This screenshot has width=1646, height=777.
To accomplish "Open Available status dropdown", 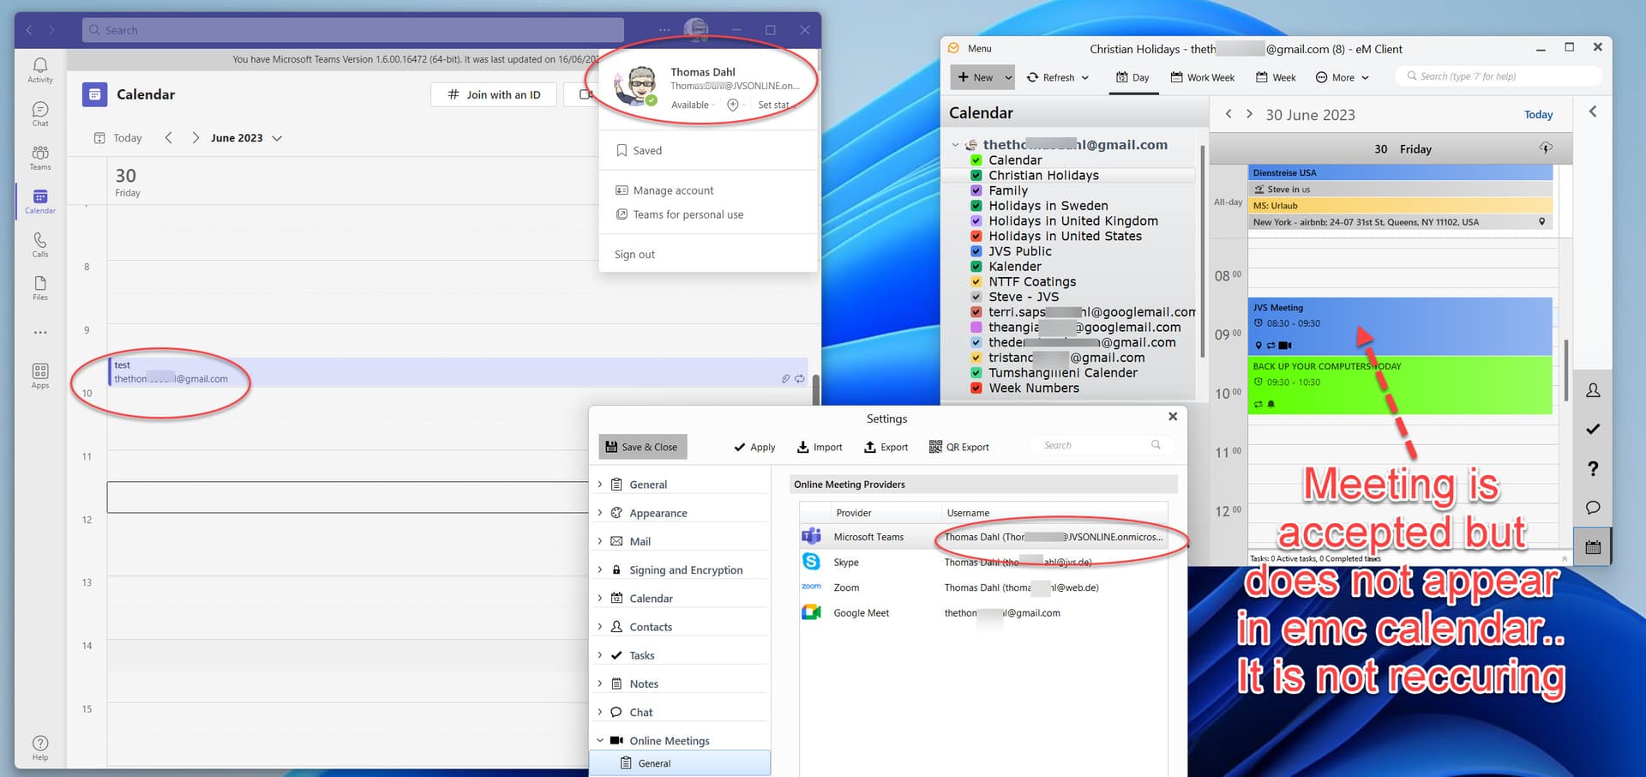I will point(693,105).
